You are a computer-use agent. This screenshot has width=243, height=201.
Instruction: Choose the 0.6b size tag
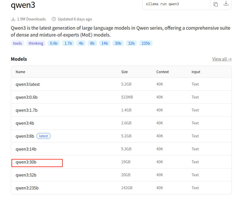54,43
